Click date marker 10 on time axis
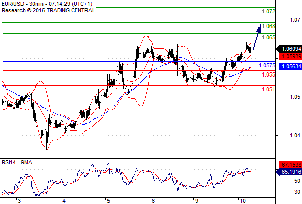Image resolution: width=302 pixels, height=204 pixels. coord(243,201)
